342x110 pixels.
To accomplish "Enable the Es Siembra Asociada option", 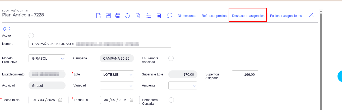I will pos(171,58).
